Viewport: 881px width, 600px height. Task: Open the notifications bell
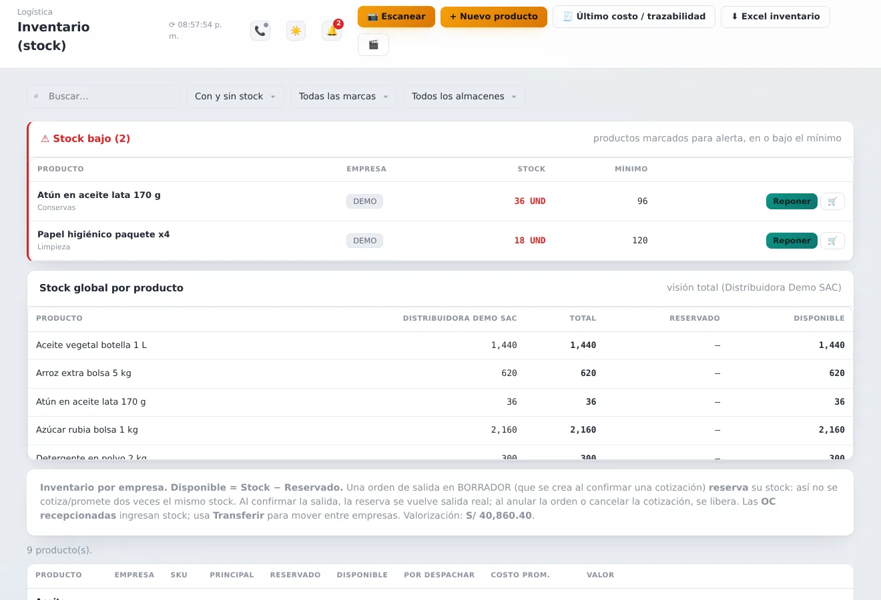[332, 31]
